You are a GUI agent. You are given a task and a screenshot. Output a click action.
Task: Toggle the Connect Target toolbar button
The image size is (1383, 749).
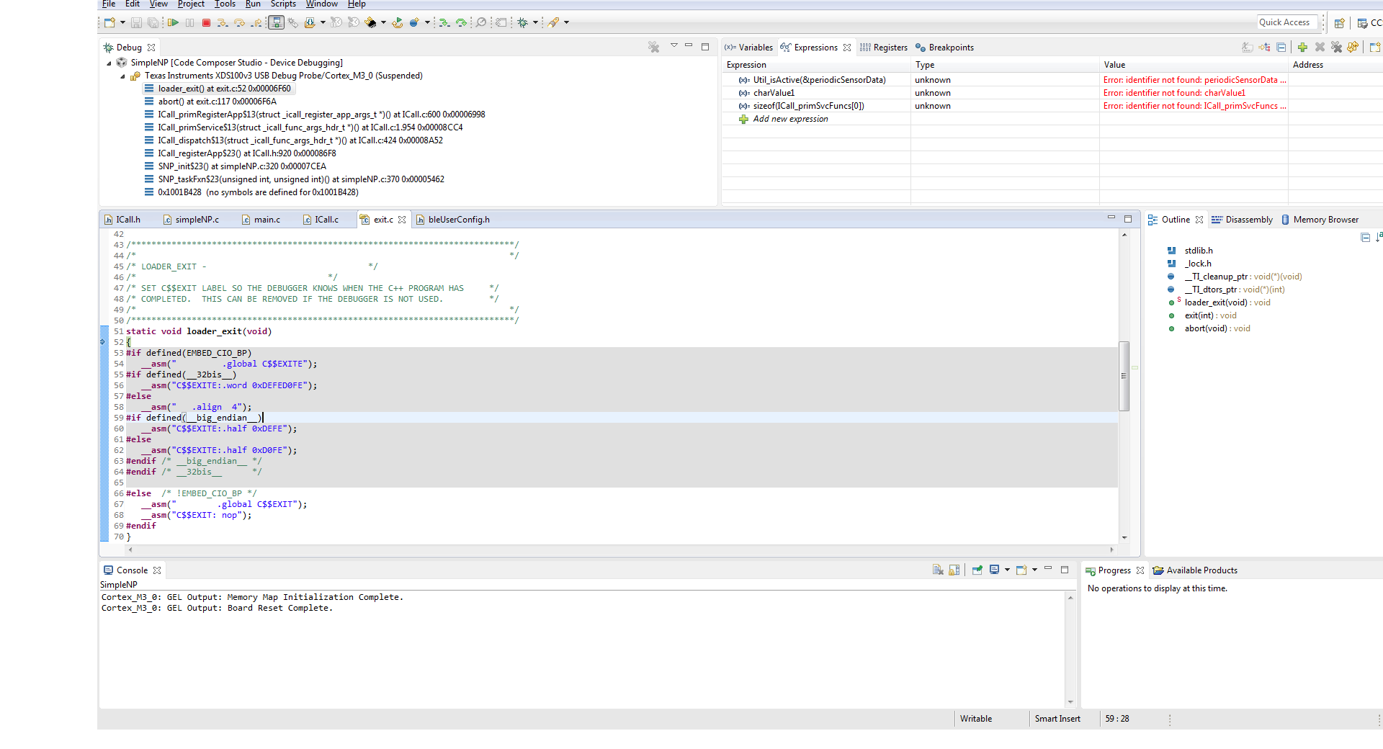[x=293, y=22]
